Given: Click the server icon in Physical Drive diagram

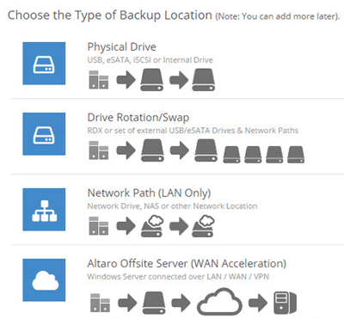Looking at the screenshot, I should pyautogui.click(x=99, y=80).
